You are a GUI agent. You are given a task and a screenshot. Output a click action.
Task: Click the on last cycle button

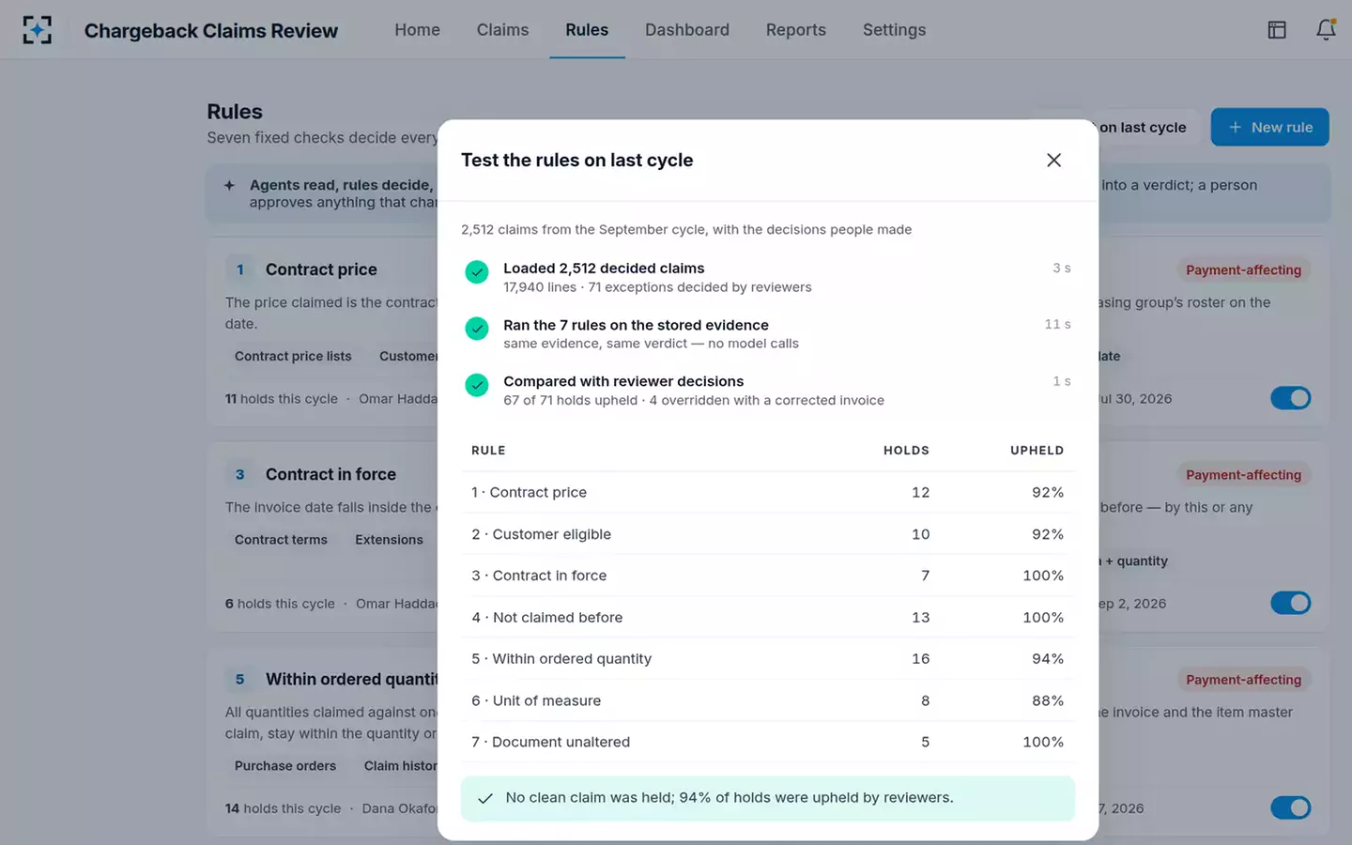tap(1143, 128)
